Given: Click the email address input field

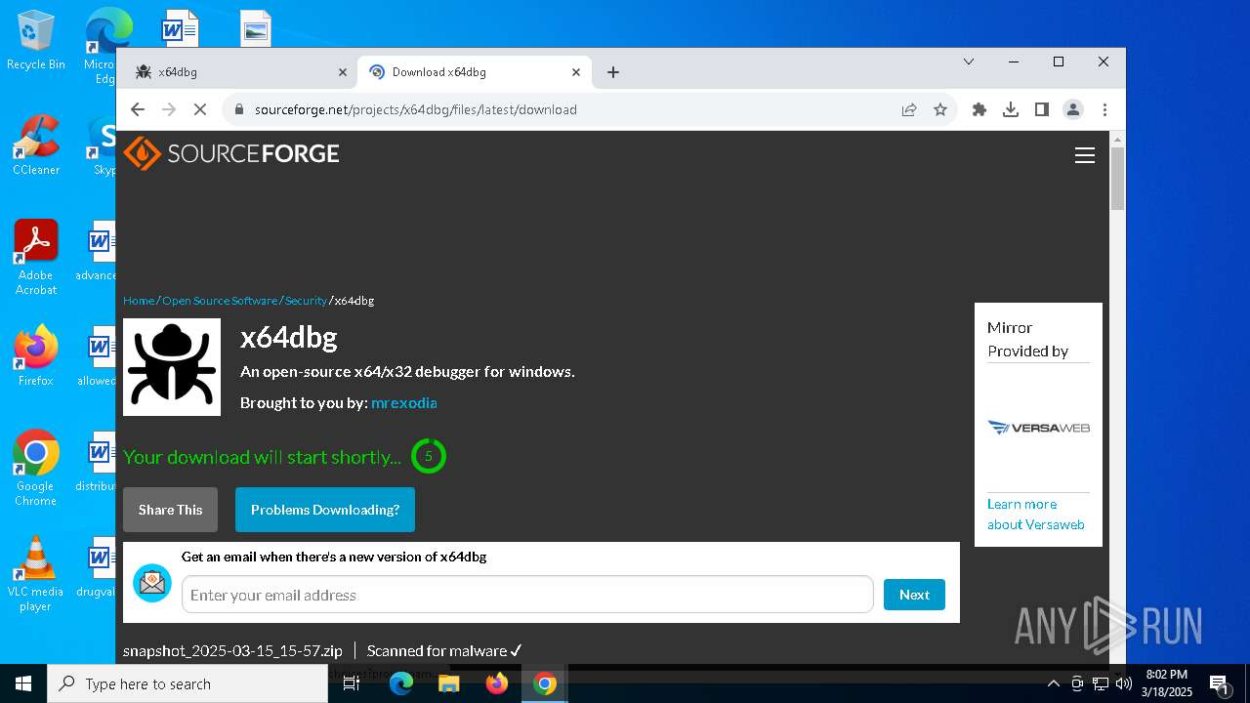Looking at the screenshot, I should [527, 595].
